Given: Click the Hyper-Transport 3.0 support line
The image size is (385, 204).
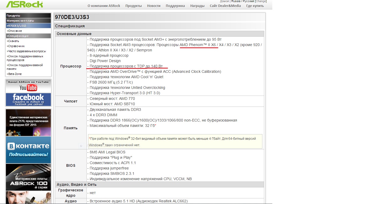Looking at the screenshot, I should 124,93.
